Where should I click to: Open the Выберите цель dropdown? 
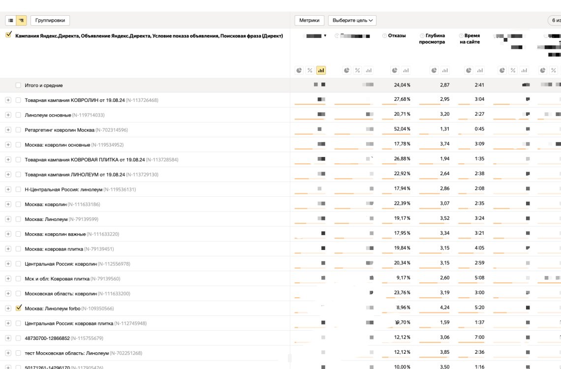click(352, 20)
